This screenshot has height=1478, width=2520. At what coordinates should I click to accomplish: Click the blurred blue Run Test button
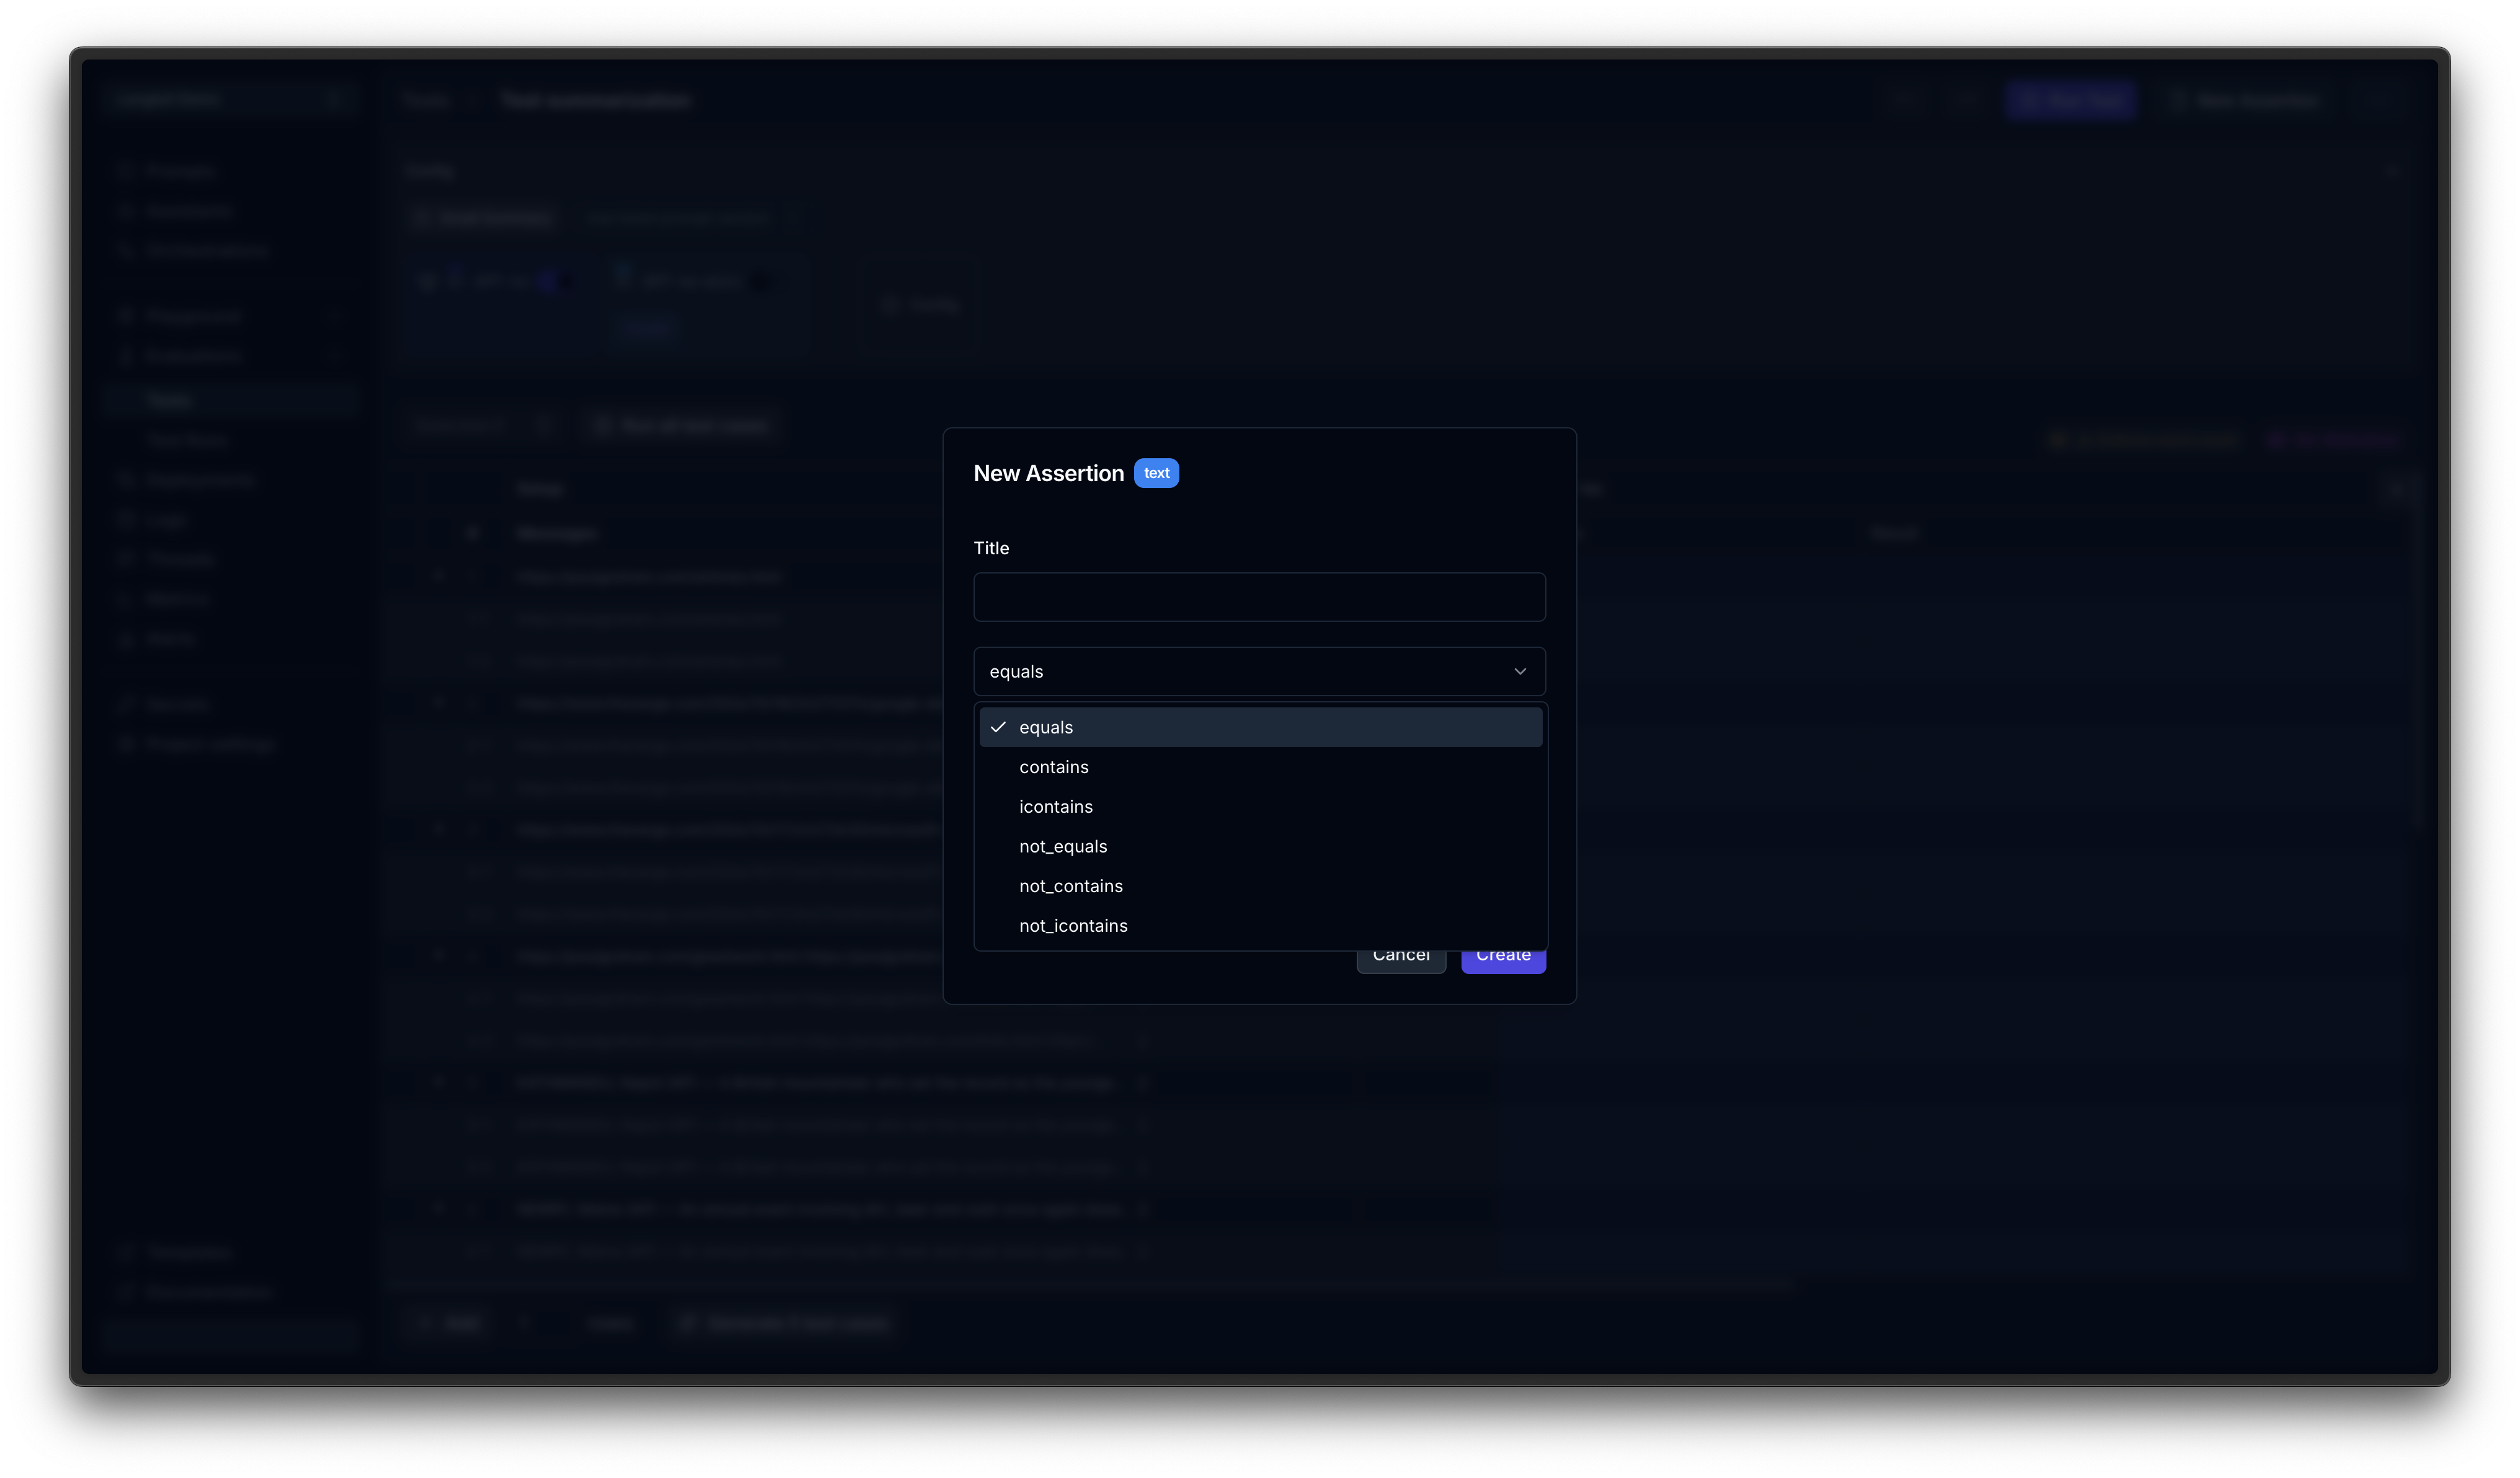tap(2069, 100)
